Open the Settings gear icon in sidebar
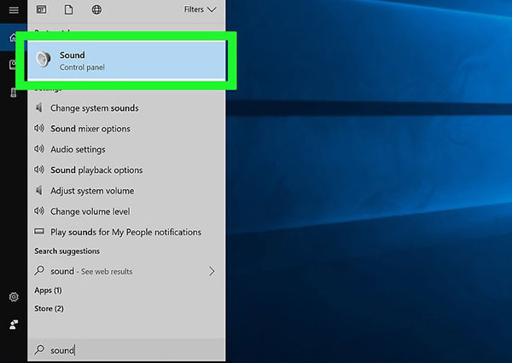Image resolution: width=512 pixels, height=363 pixels. pos(14,297)
